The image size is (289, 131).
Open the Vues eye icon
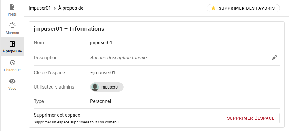point(12,81)
